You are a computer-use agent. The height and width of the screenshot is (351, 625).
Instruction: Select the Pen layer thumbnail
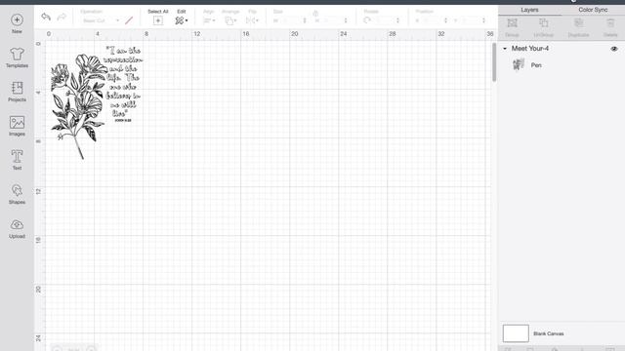pos(519,64)
